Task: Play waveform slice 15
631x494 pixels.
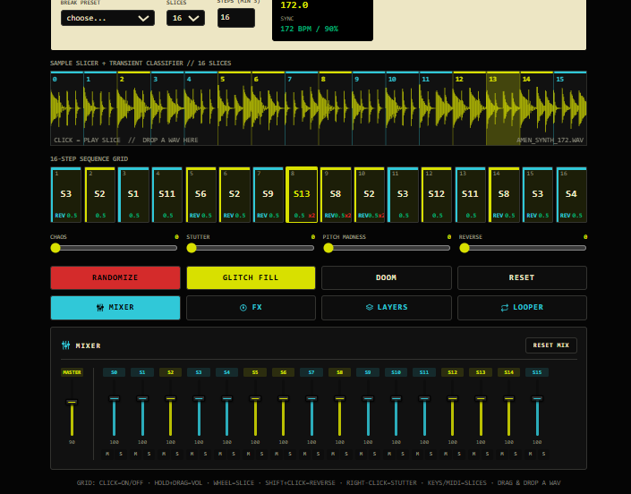Action: (570, 108)
